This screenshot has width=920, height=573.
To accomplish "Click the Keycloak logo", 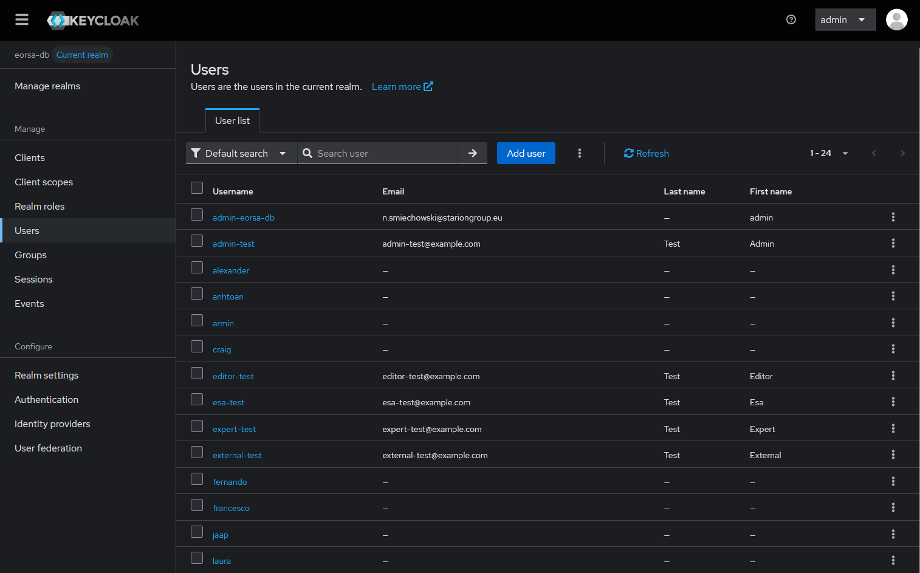I will coord(93,20).
